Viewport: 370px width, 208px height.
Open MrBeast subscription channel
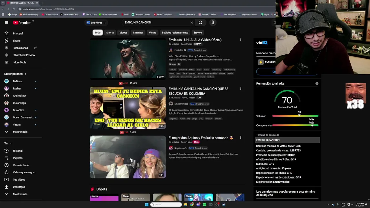(x=18, y=81)
